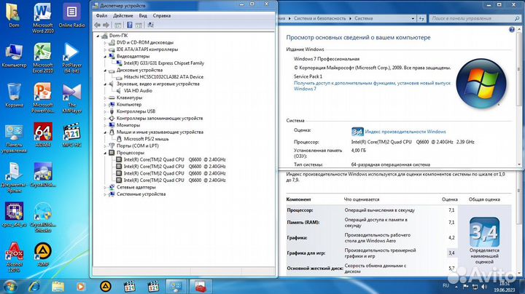Open Microsoft Excel 2010 desktop icon
The width and height of the screenshot is (525, 294).
pyautogui.click(x=43, y=58)
